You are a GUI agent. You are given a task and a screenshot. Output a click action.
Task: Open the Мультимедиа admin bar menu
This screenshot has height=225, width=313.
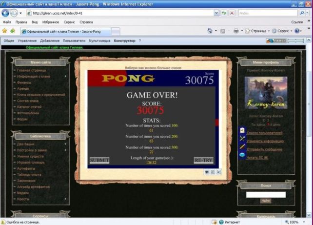click(99, 41)
